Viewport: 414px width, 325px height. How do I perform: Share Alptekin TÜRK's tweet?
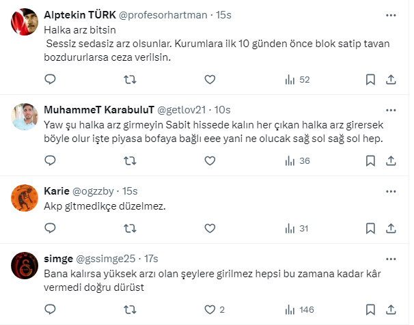click(x=391, y=79)
